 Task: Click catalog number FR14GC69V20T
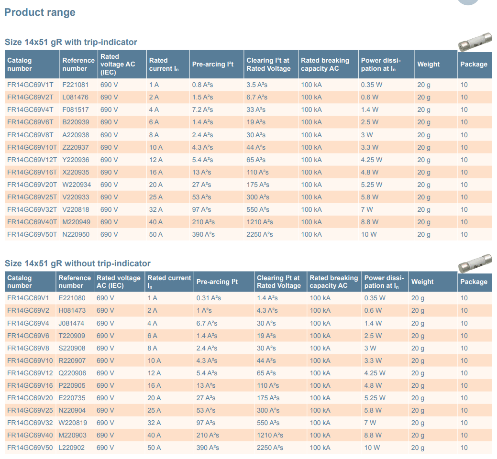pos(32,185)
